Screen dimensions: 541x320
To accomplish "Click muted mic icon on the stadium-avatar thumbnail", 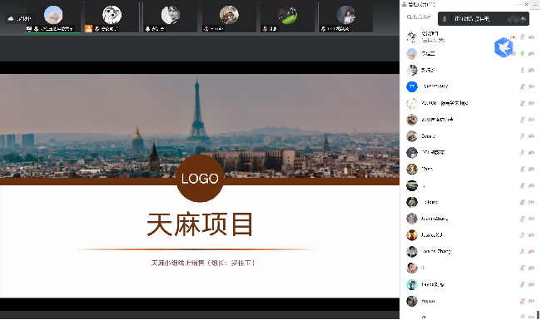I will pyautogui.click(x=265, y=29).
